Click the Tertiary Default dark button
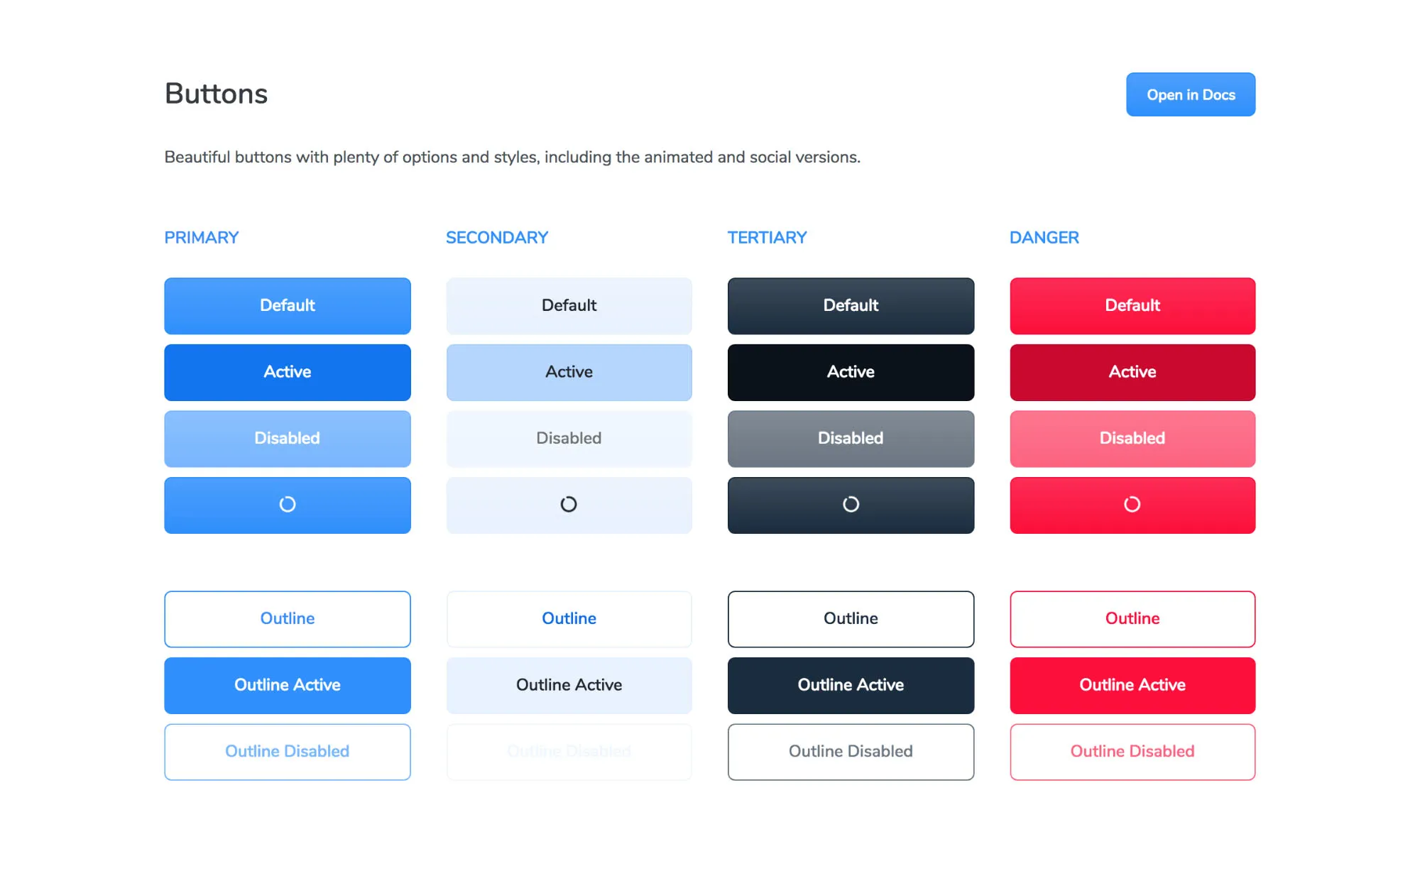1420x871 pixels. (851, 306)
